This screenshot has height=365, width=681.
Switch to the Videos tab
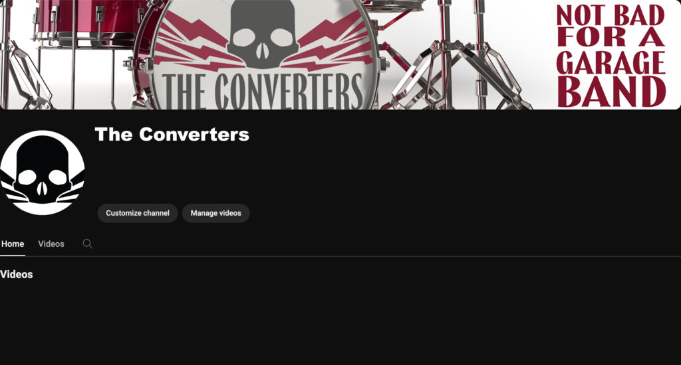(x=51, y=244)
